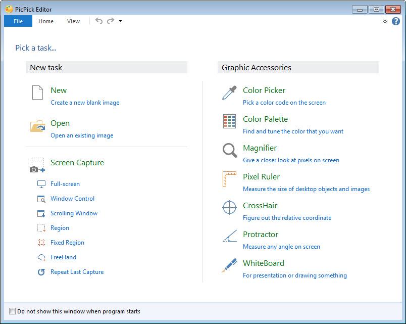Switch to the Home tab
The image size is (406, 324).
[46, 21]
